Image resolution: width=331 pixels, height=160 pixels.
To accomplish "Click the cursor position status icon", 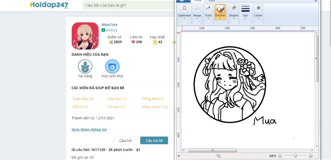I will (x=178, y=156).
